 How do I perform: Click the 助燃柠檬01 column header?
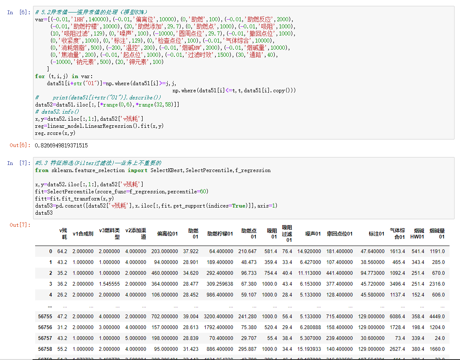220,234
